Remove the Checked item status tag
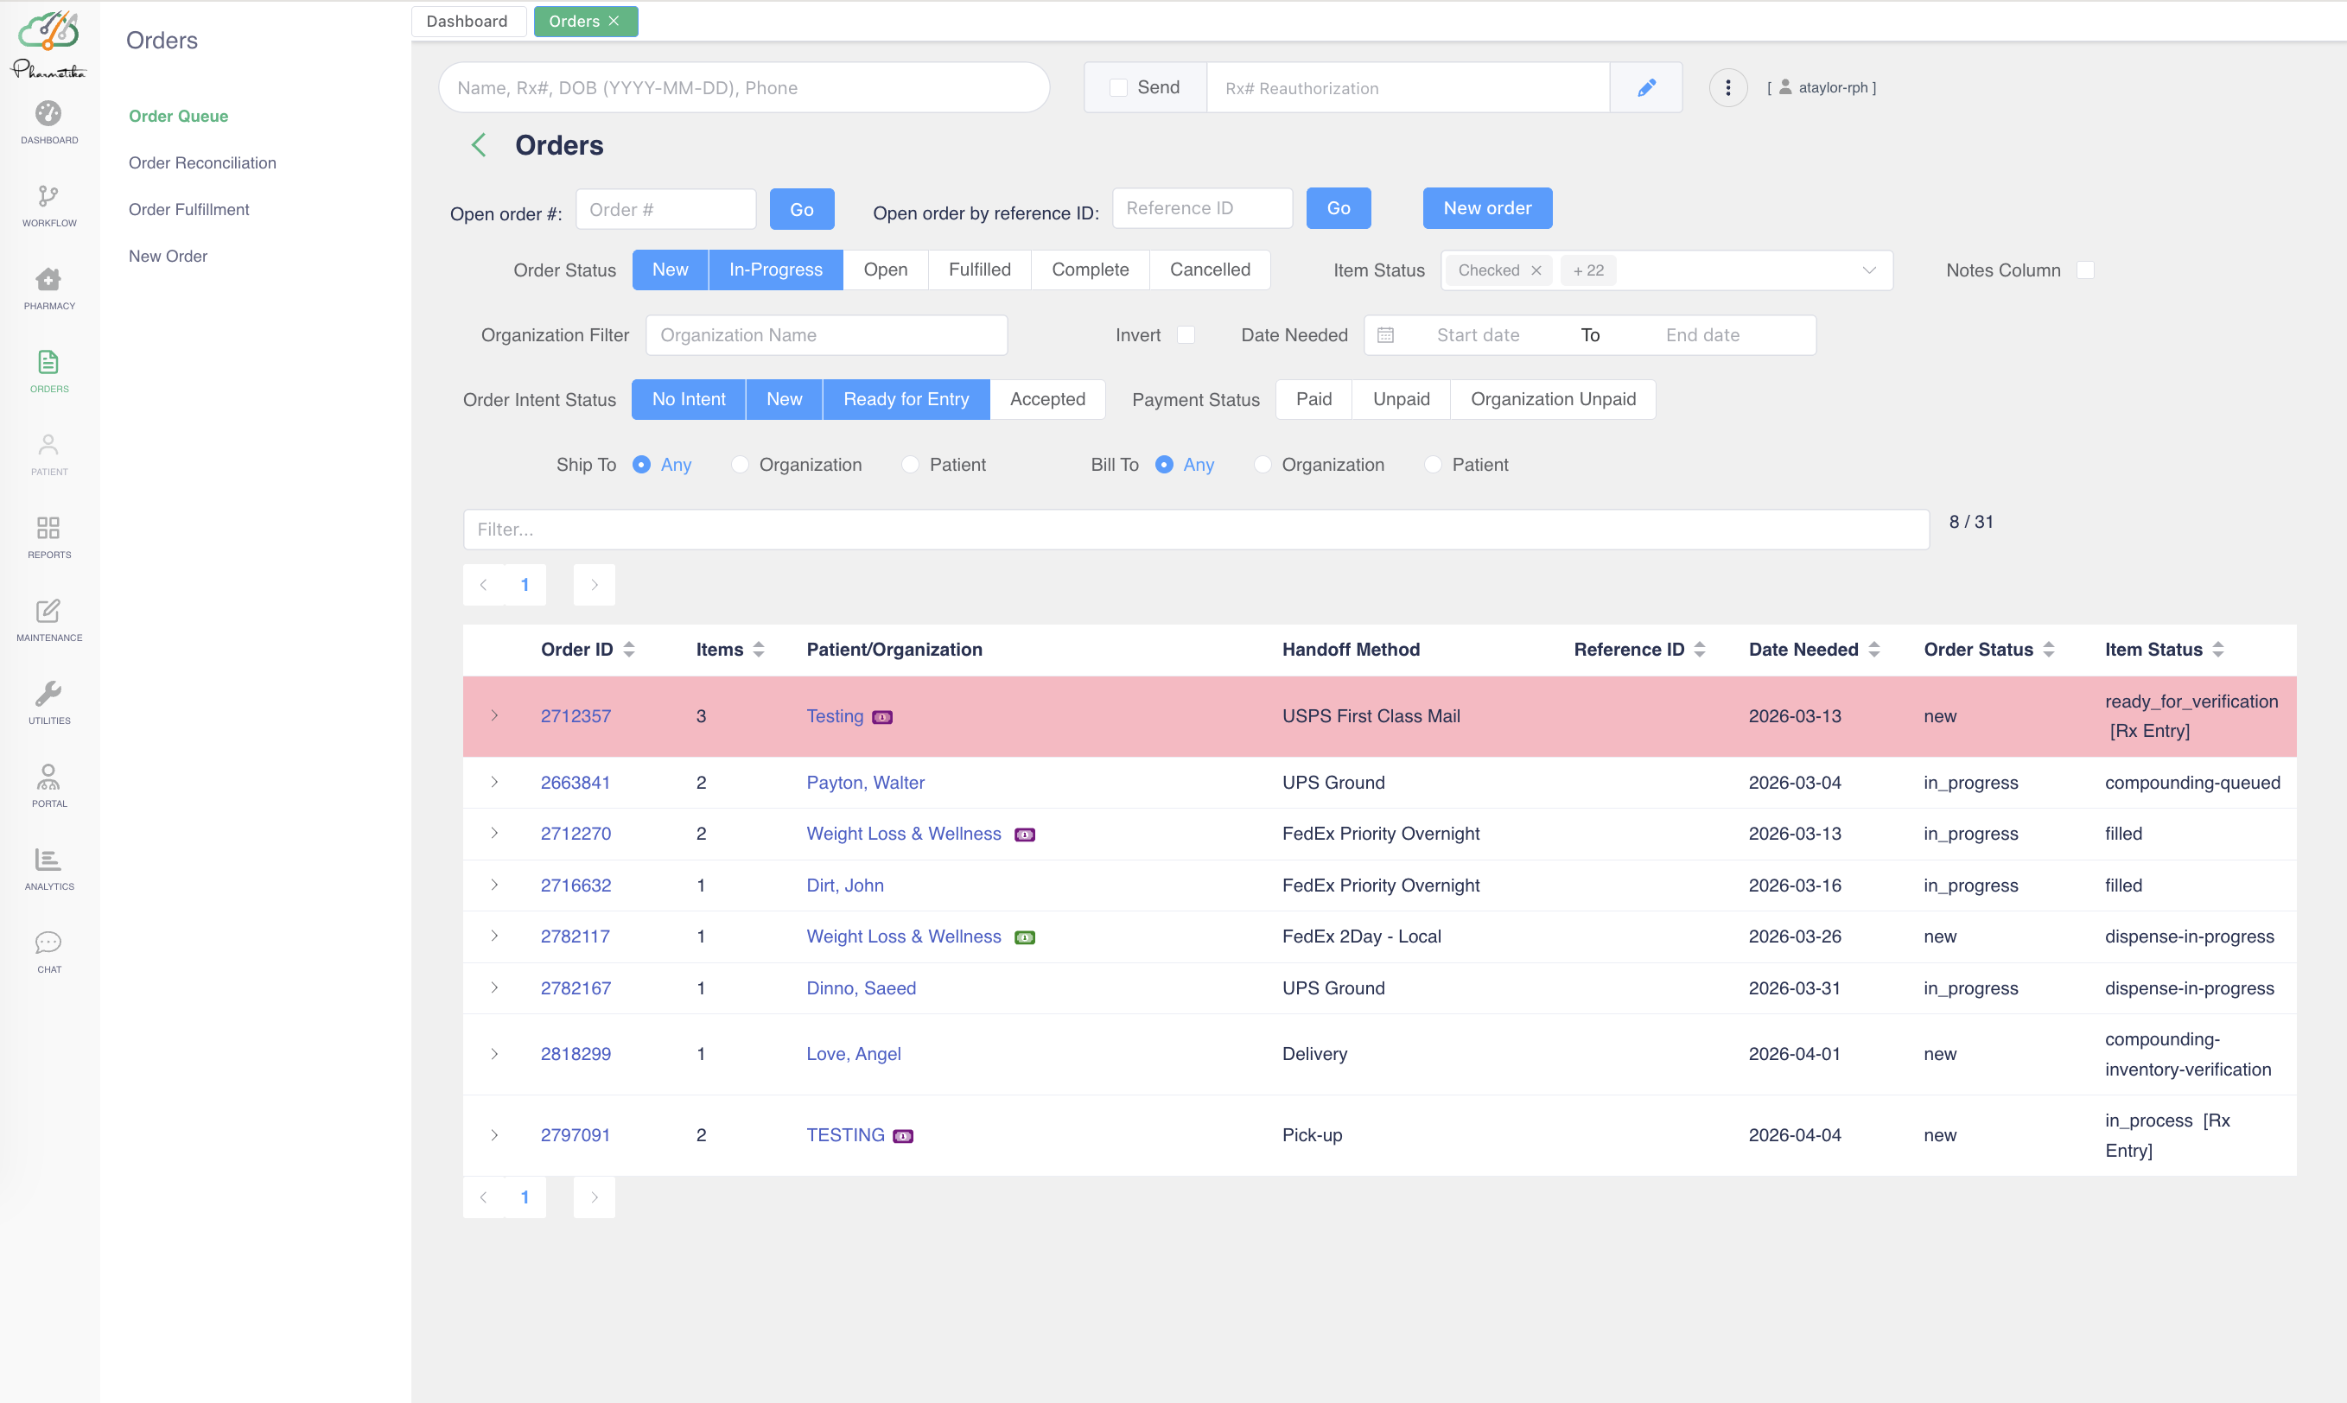 coord(1536,270)
